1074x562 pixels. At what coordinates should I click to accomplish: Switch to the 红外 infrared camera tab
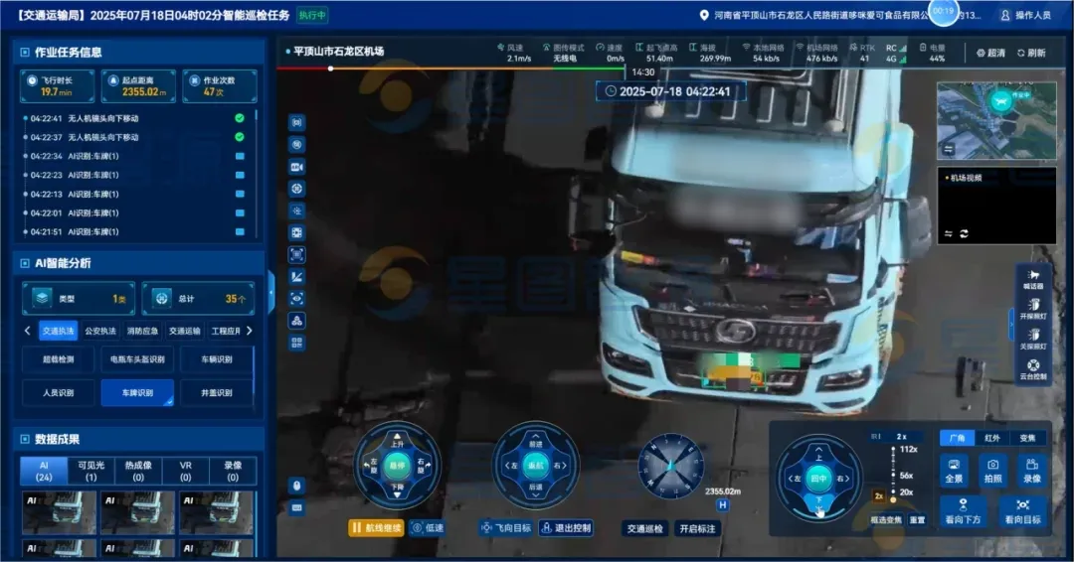(992, 438)
